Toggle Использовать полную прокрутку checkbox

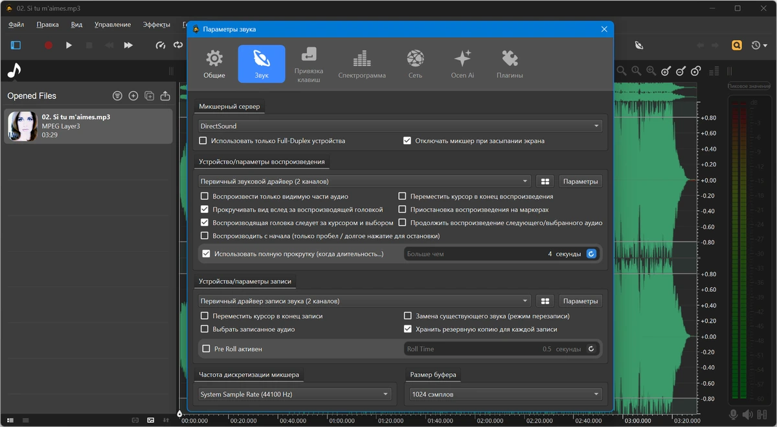pyautogui.click(x=206, y=254)
